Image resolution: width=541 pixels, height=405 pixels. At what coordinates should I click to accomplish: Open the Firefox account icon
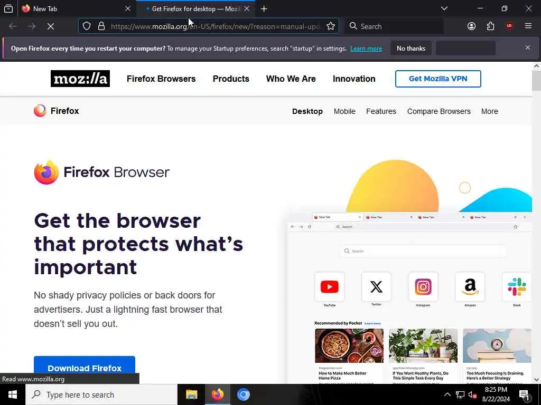click(471, 26)
